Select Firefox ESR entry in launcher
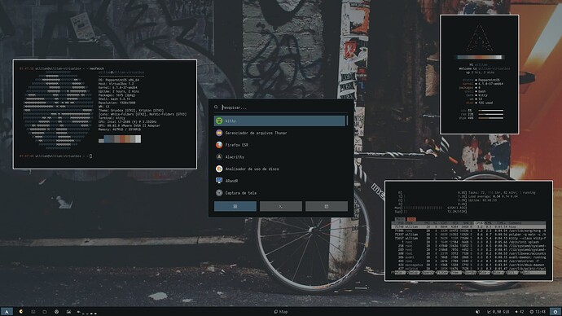Image resolution: width=562 pixels, height=316 pixels. point(279,145)
